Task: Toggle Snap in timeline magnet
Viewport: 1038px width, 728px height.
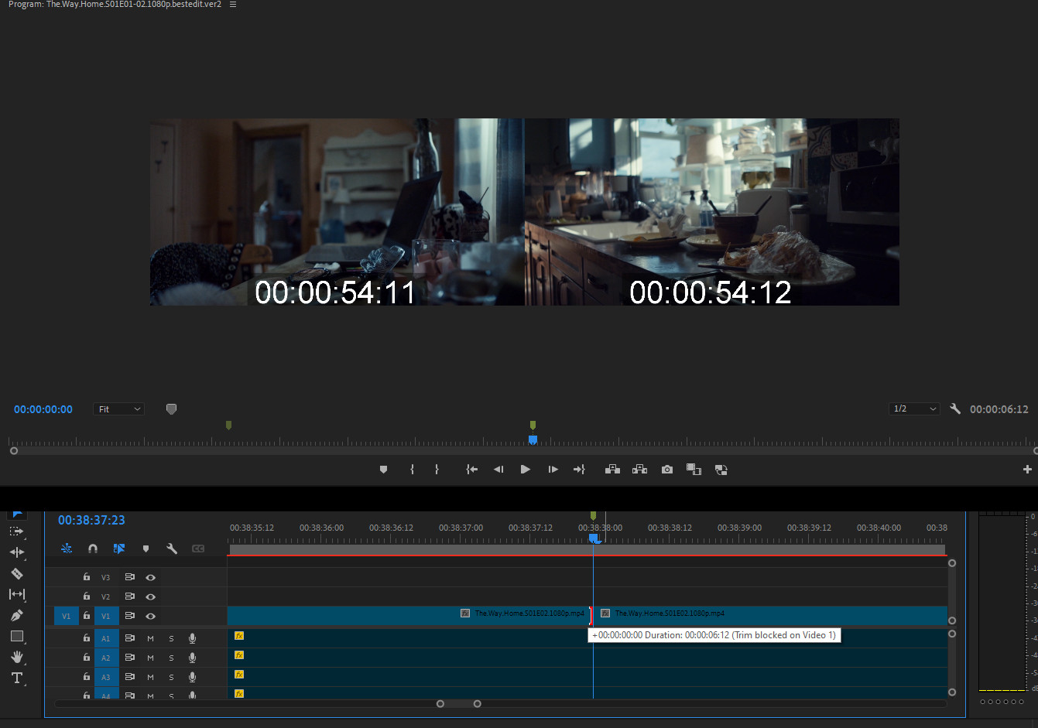Action: (93, 549)
